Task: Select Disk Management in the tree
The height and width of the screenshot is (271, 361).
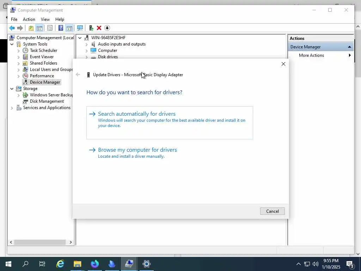Action: click(47, 101)
